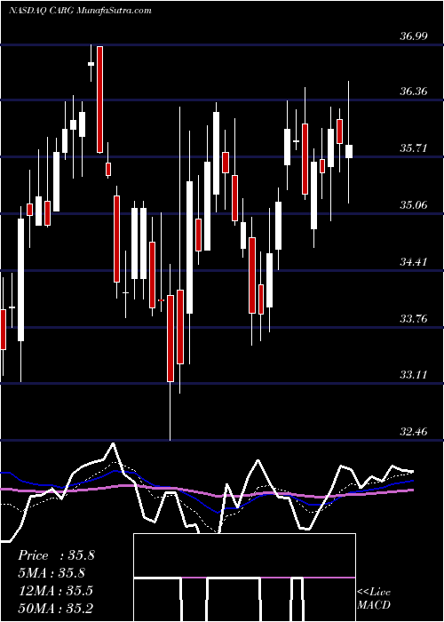The image size is (444, 622).
Task: Click the '50MA : 35.2' readout
Action: pos(55,608)
